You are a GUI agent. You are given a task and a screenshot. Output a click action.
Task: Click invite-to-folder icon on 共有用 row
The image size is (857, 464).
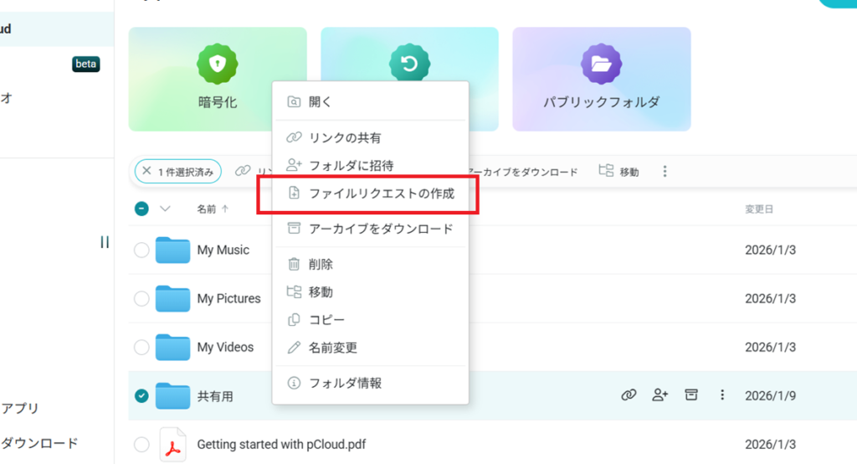click(x=660, y=395)
